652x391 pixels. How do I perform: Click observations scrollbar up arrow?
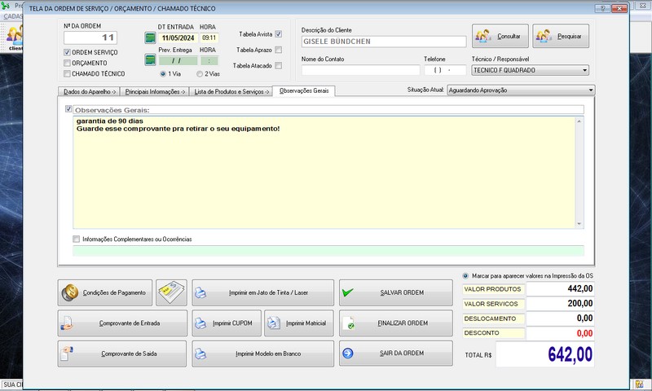click(579, 121)
